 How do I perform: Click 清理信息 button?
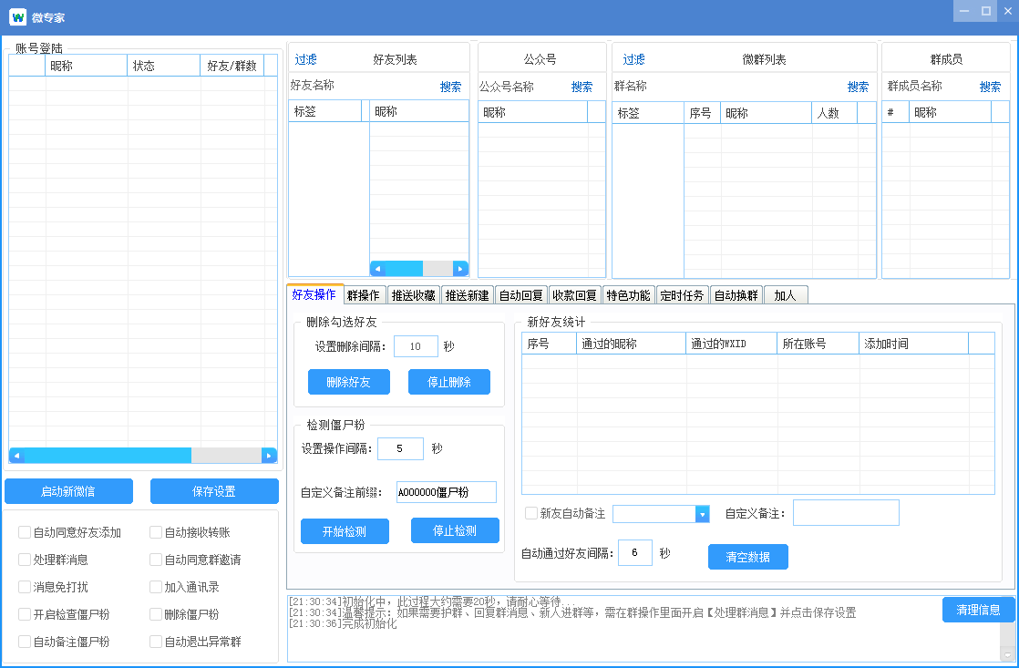point(979,610)
